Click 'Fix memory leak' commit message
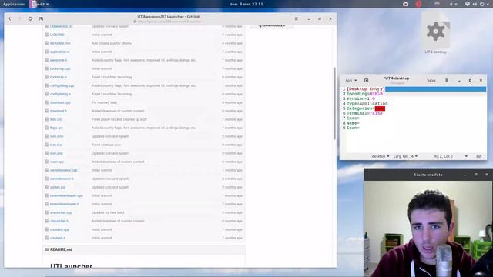493x277 pixels. [x=105, y=102]
